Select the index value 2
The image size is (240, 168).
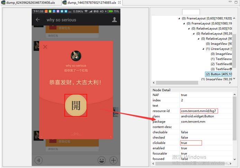pos(182,100)
